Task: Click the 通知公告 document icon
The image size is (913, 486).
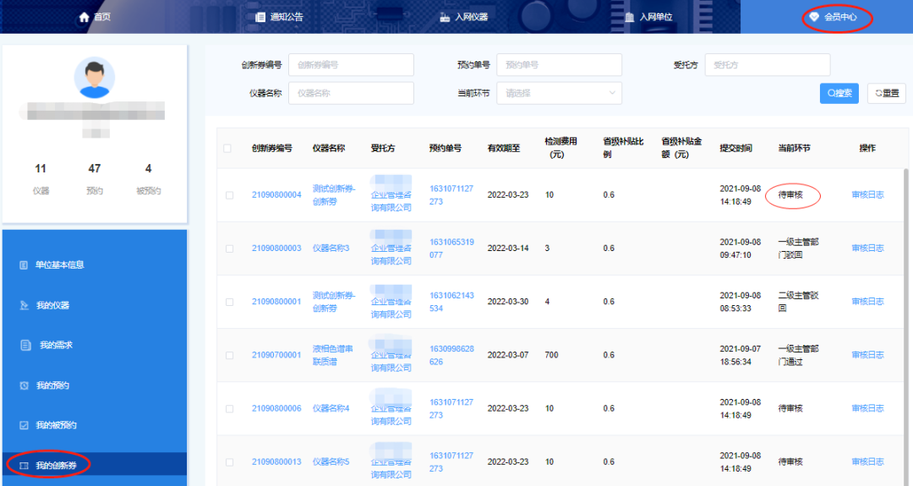Action: click(x=260, y=17)
